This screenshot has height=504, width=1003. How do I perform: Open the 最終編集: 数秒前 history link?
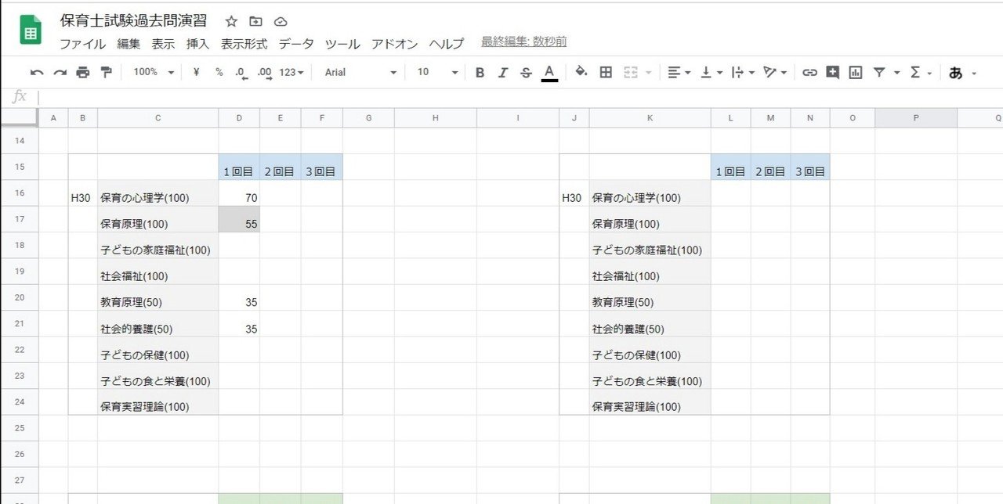[524, 42]
